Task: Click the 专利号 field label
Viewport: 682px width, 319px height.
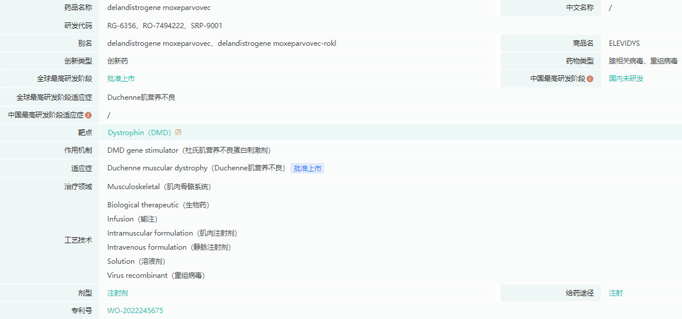Action: point(82,311)
